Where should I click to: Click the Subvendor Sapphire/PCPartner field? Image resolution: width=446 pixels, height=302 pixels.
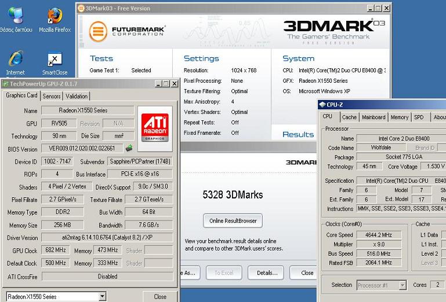pos(140,161)
